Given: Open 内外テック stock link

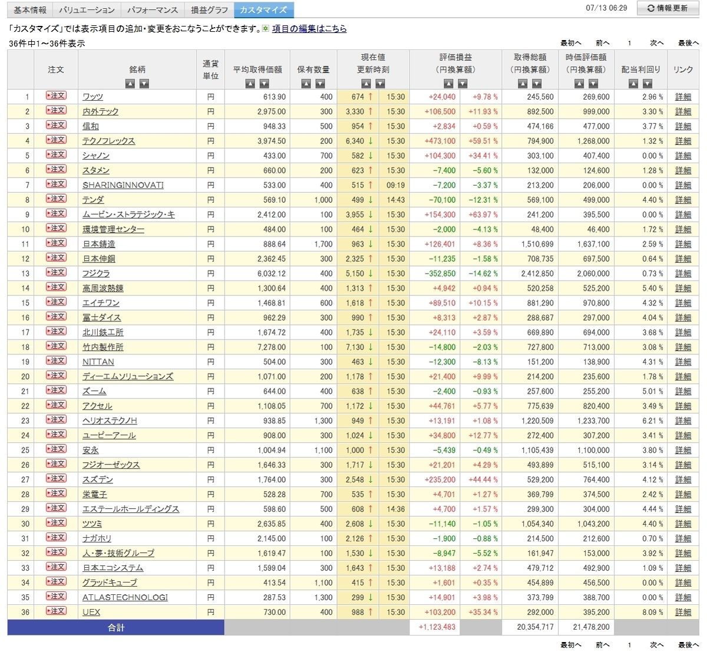Looking at the screenshot, I should pyautogui.click(x=100, y=111).
